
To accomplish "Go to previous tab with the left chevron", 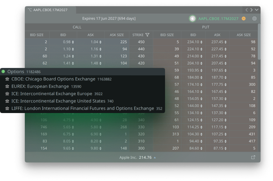I will coord(246,10).
